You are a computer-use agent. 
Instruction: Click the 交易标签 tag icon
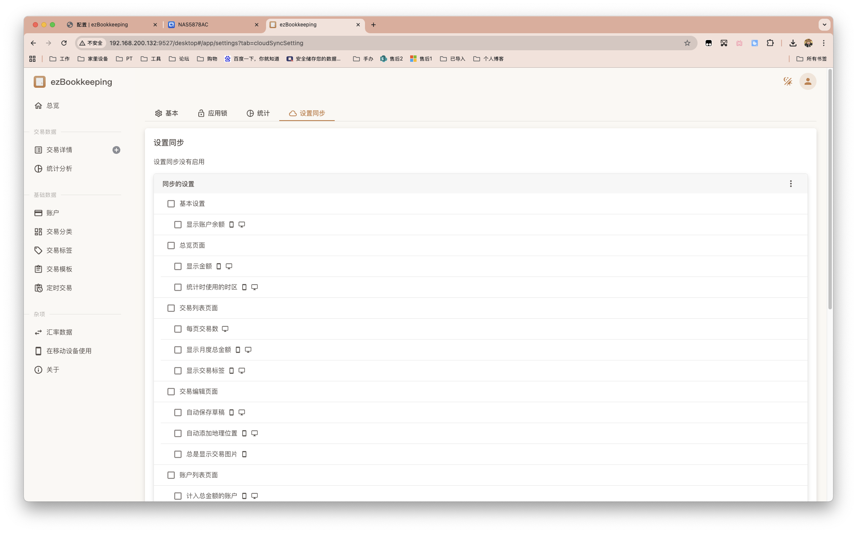tap(38, 250)
